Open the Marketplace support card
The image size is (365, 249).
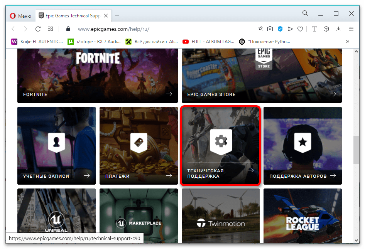coord(139,216)
